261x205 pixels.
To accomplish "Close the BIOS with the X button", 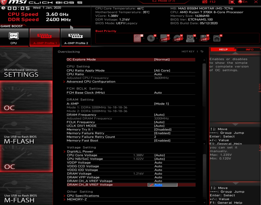I will pos(256,2).
